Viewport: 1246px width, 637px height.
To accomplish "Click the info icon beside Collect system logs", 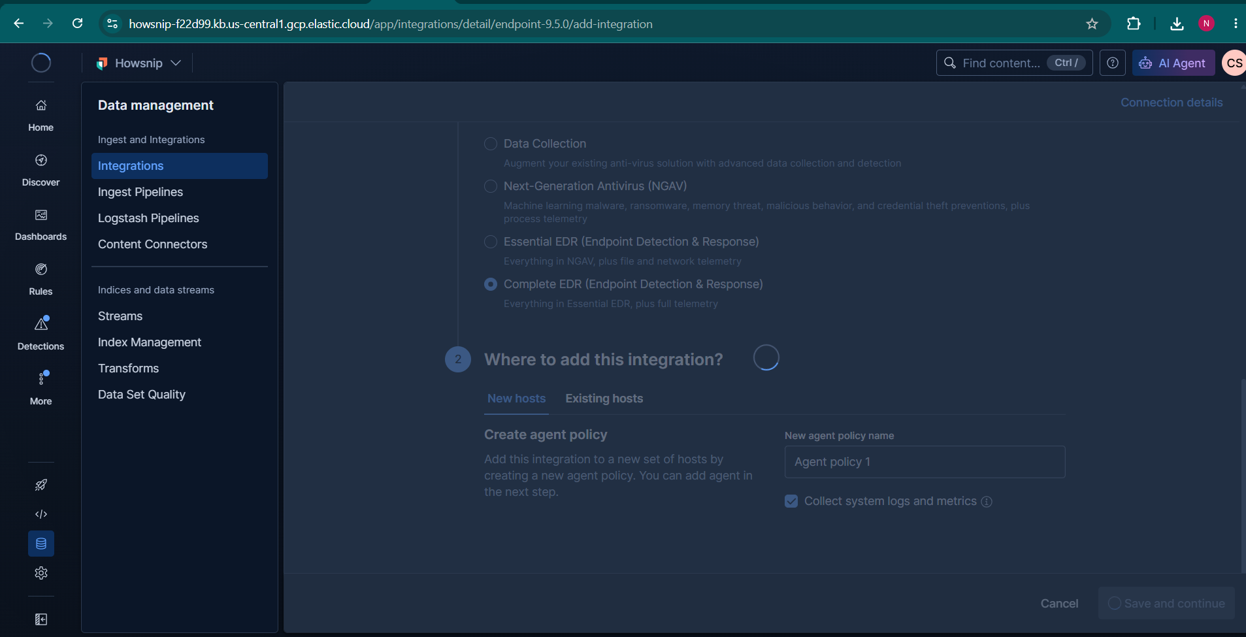I will click(x=987, y=502).
